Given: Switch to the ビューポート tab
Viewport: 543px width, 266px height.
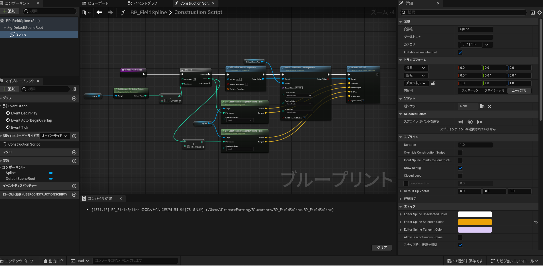Looking at the screenshot, I should coord(96,3).
